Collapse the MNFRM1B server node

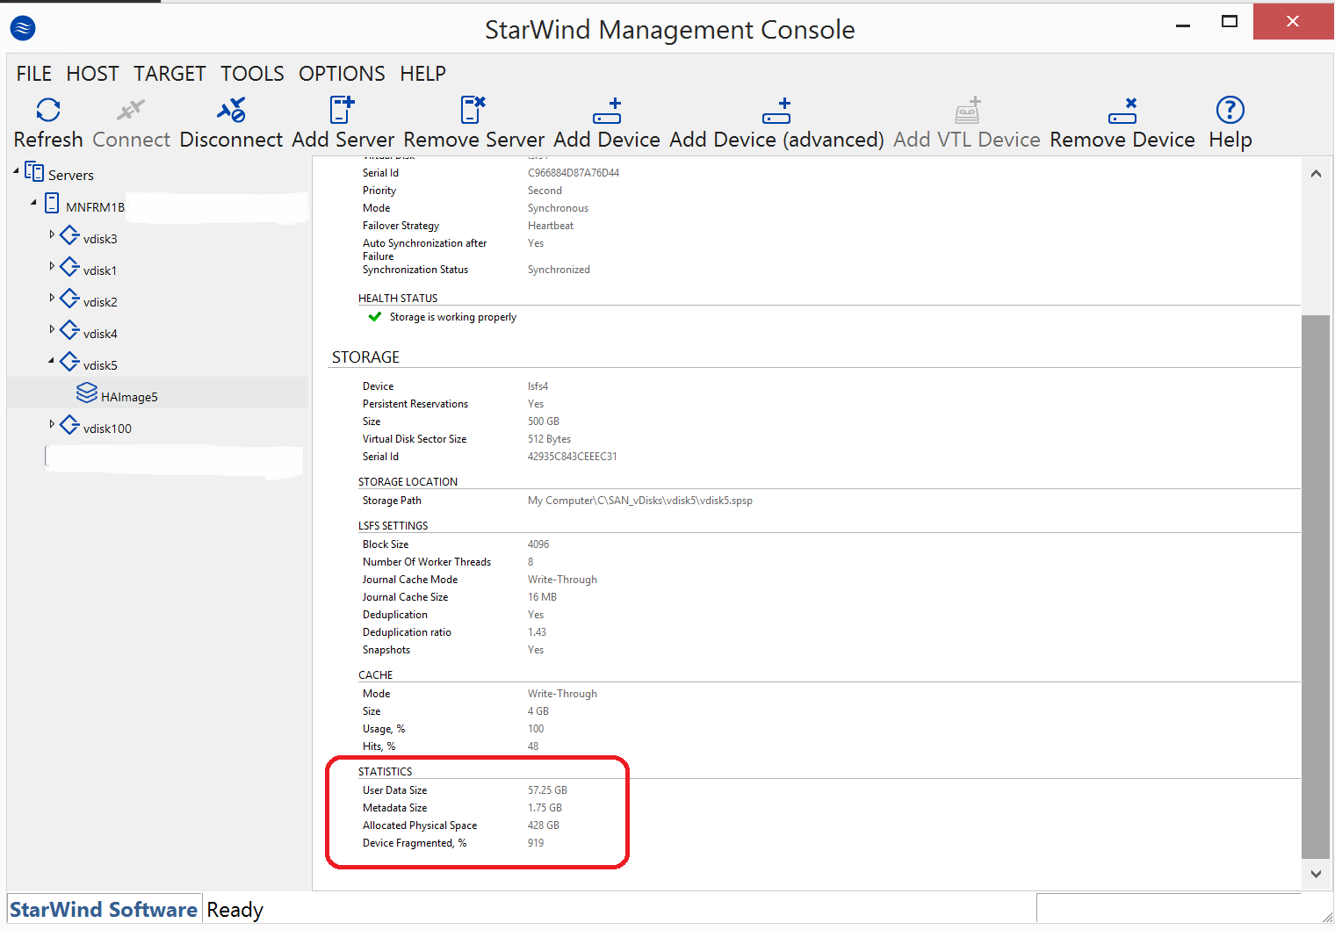[x=33, y=203]
